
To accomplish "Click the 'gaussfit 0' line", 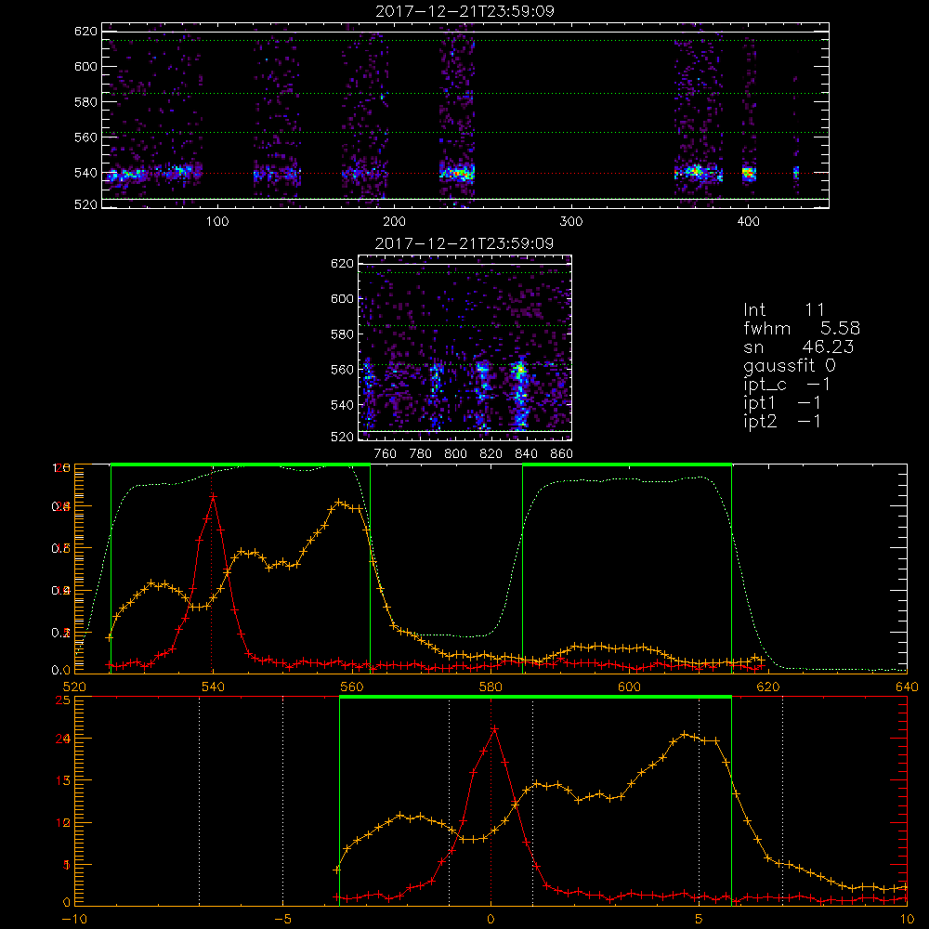I will 789,365.
